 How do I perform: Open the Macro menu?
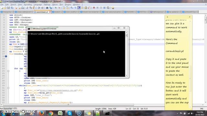point(55,5)
